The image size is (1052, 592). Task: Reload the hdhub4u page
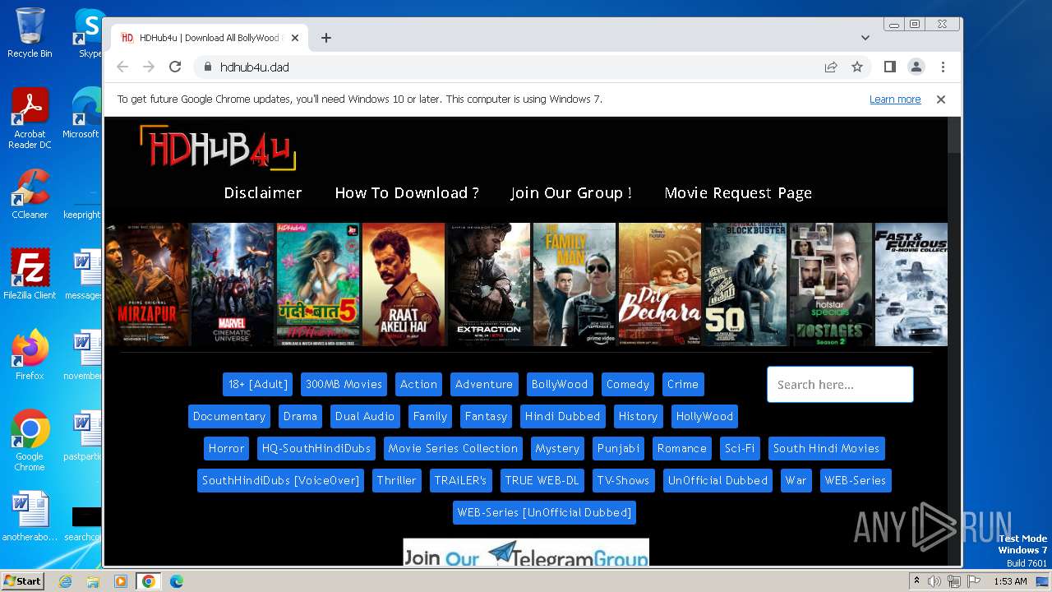click(x=175, y=67)
